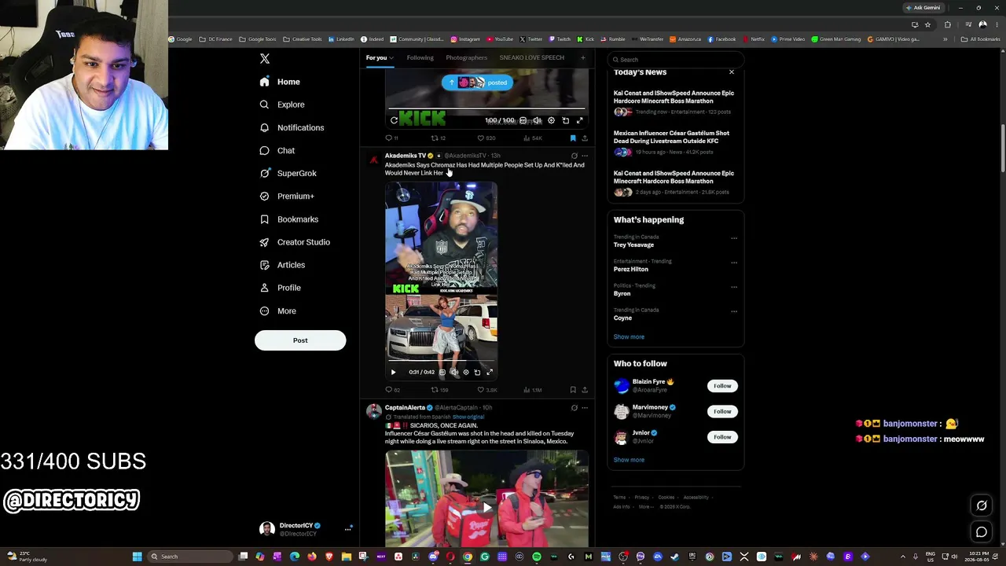Open more options for Trey Yesavage trend
1006x566 pixels.
734,238
